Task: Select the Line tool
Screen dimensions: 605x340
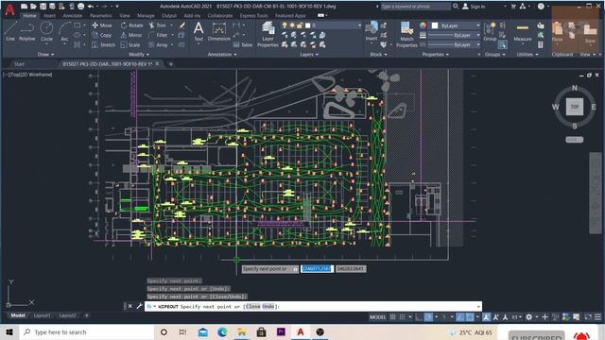Action: (x=10, y=31)
